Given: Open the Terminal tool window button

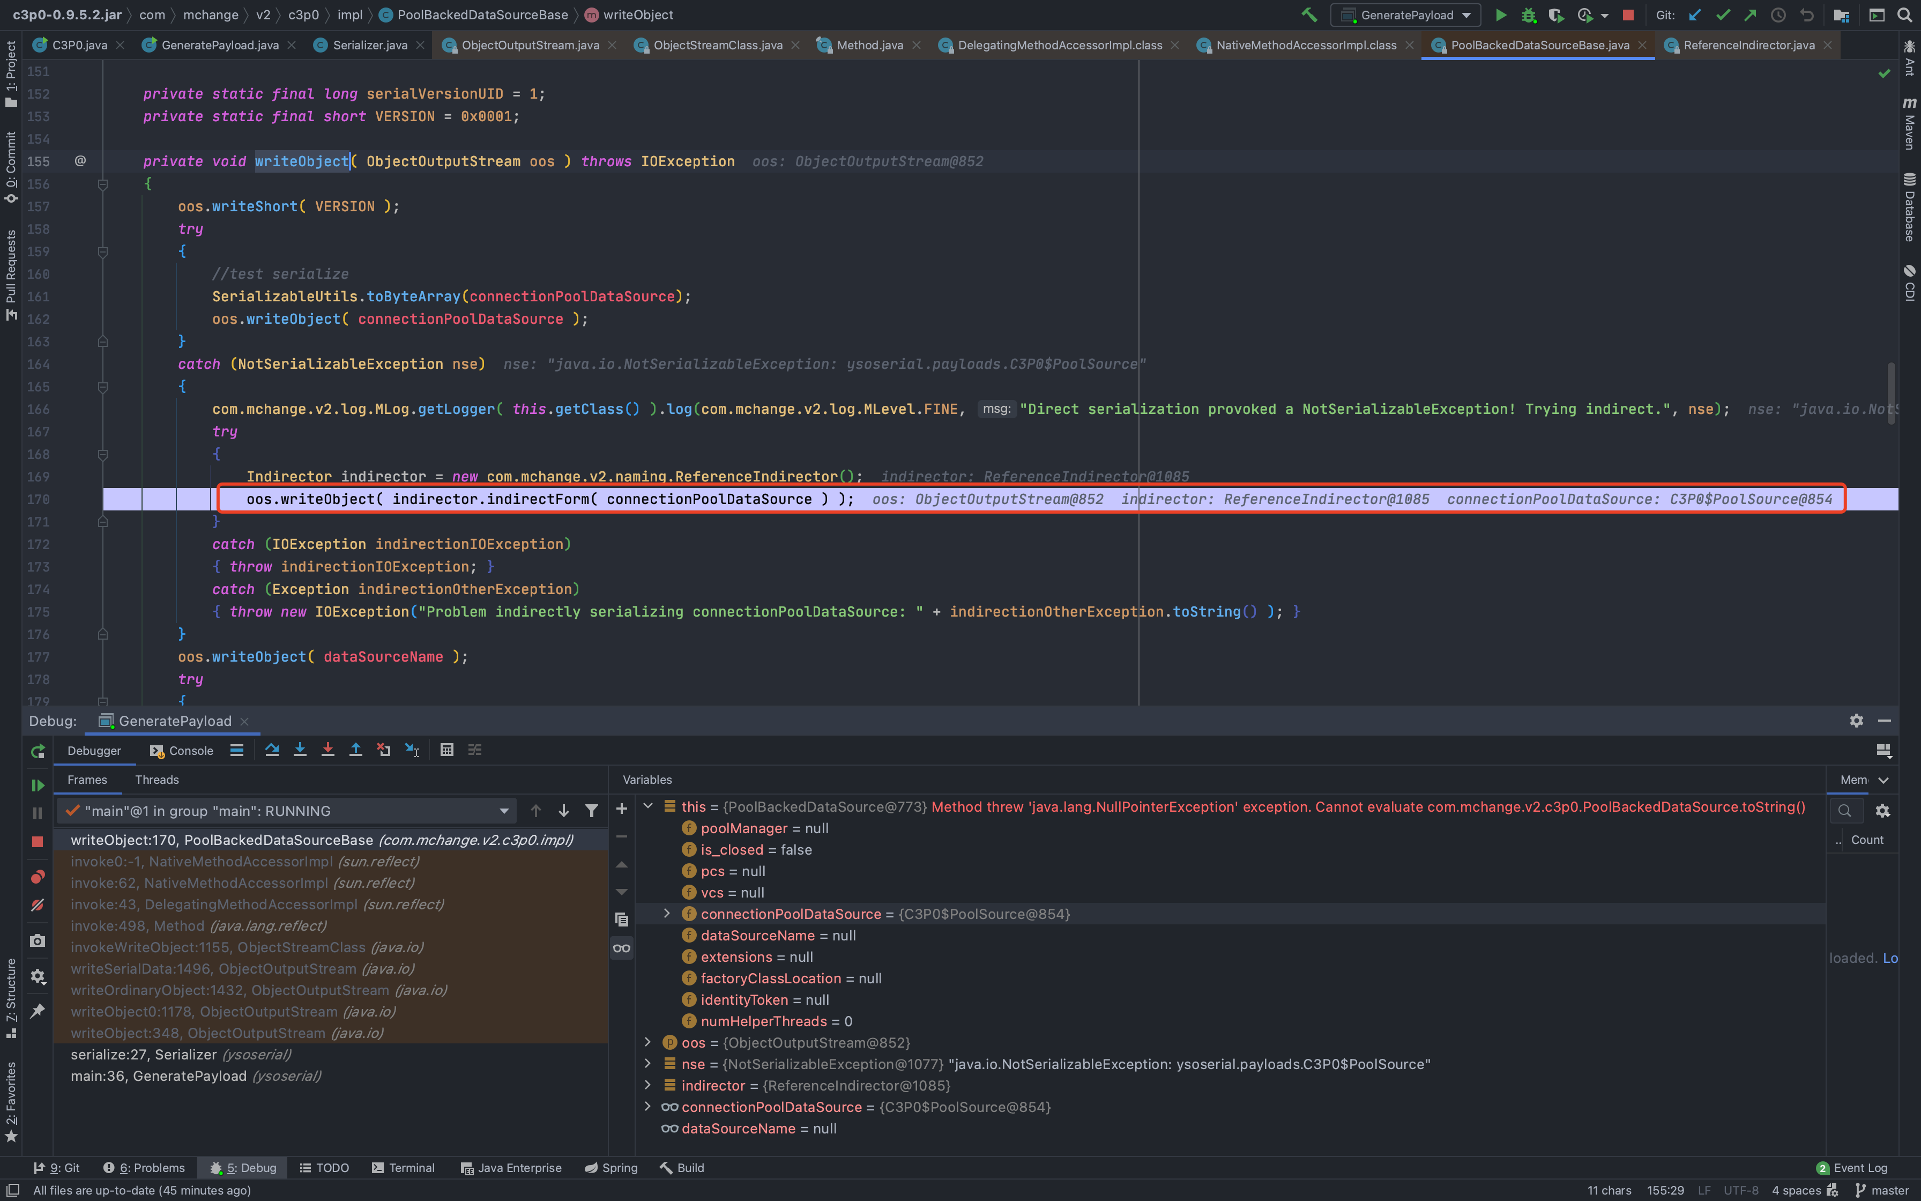Looking at the screenshot, I should point(403,1168).
